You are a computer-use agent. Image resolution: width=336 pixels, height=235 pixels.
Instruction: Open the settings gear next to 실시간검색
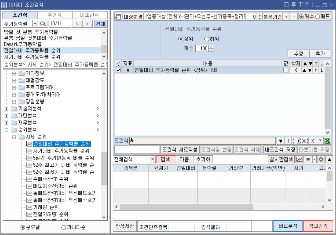tap(321, 159)
